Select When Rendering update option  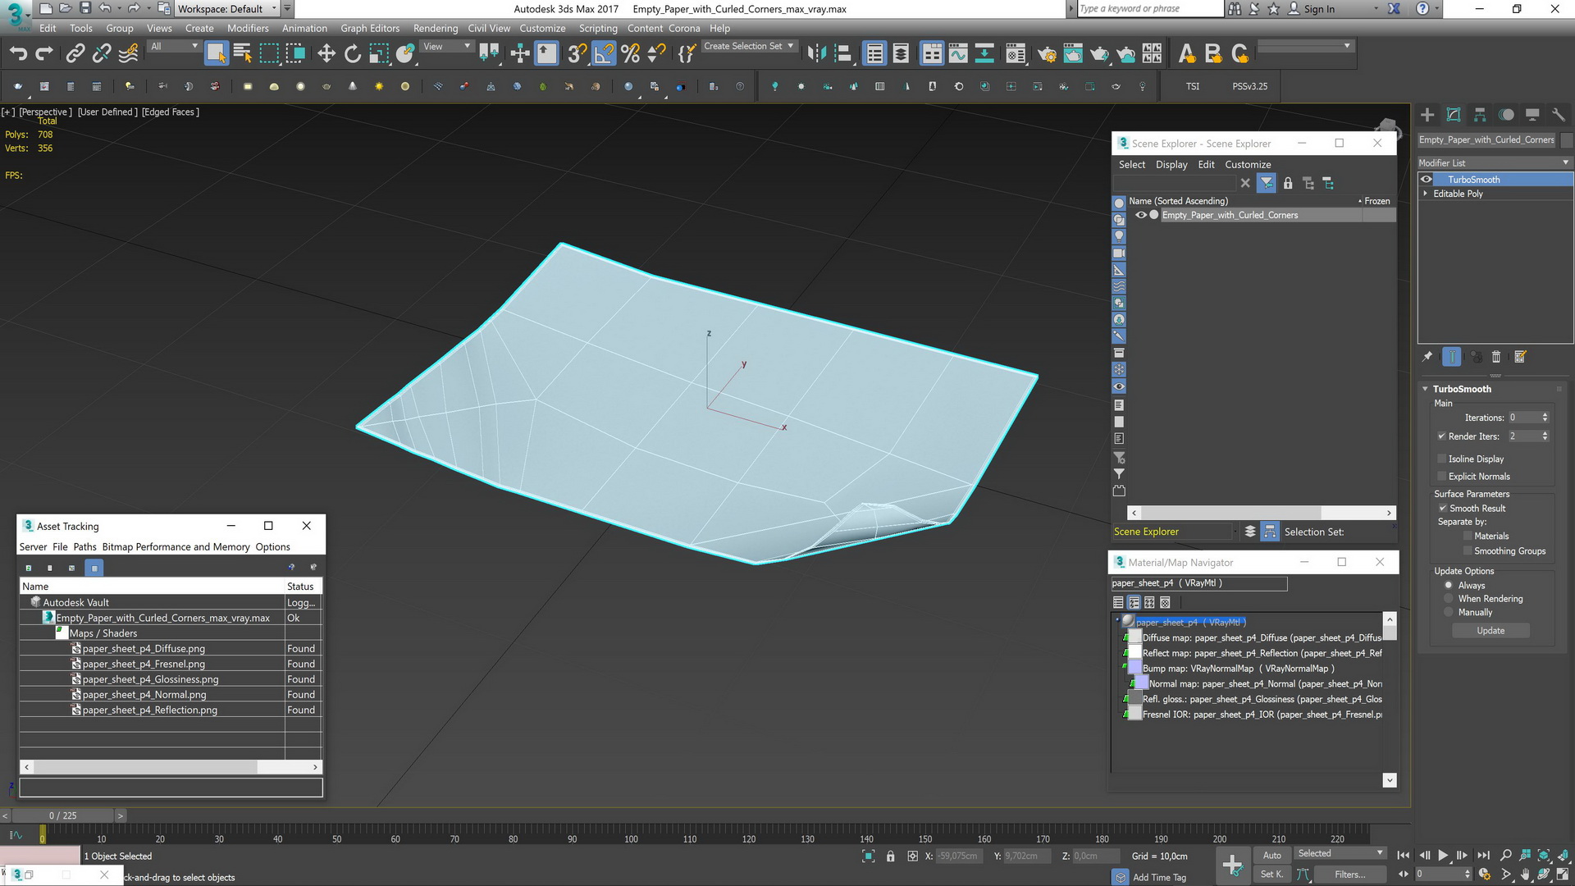[1449, 599]
